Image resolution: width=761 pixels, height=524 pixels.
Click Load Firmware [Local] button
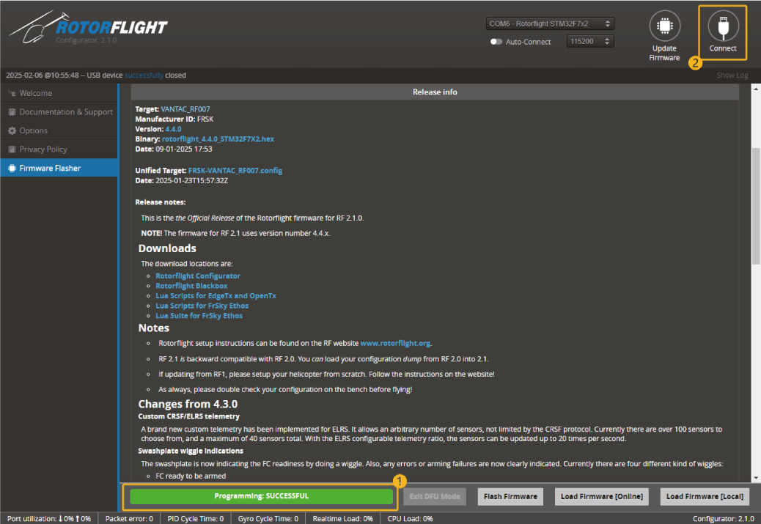[x=705, y=497]
